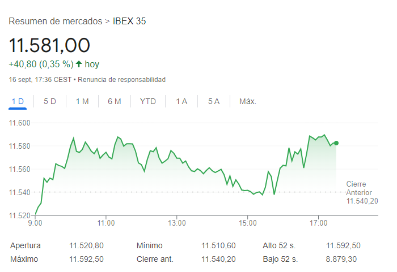Open the 1 M chart range
397x272 pixels.
82,101
